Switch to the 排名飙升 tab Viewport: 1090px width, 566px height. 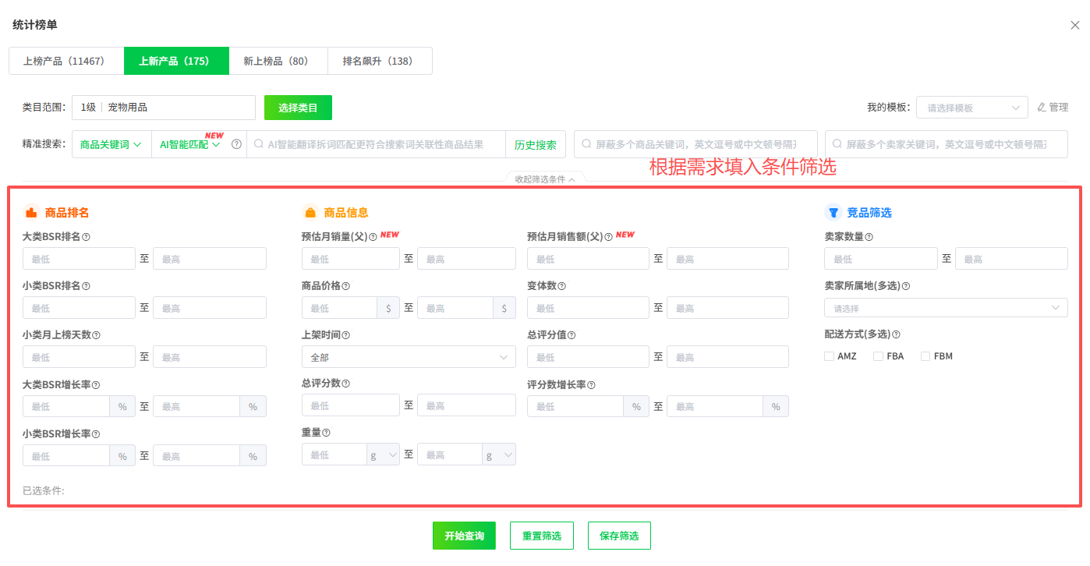380,60
